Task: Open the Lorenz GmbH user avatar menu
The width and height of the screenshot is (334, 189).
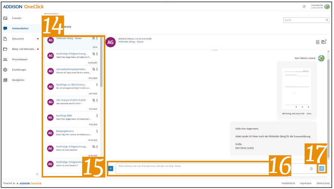Action: click(x=327, y=7)
